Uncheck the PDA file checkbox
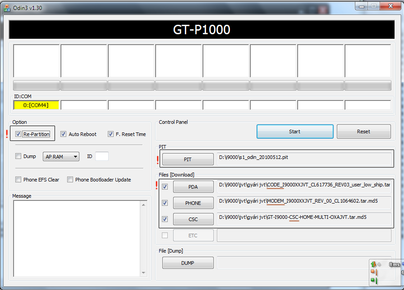Image resolution: width=404 pixels, height=290 pixels. point(165,186)
